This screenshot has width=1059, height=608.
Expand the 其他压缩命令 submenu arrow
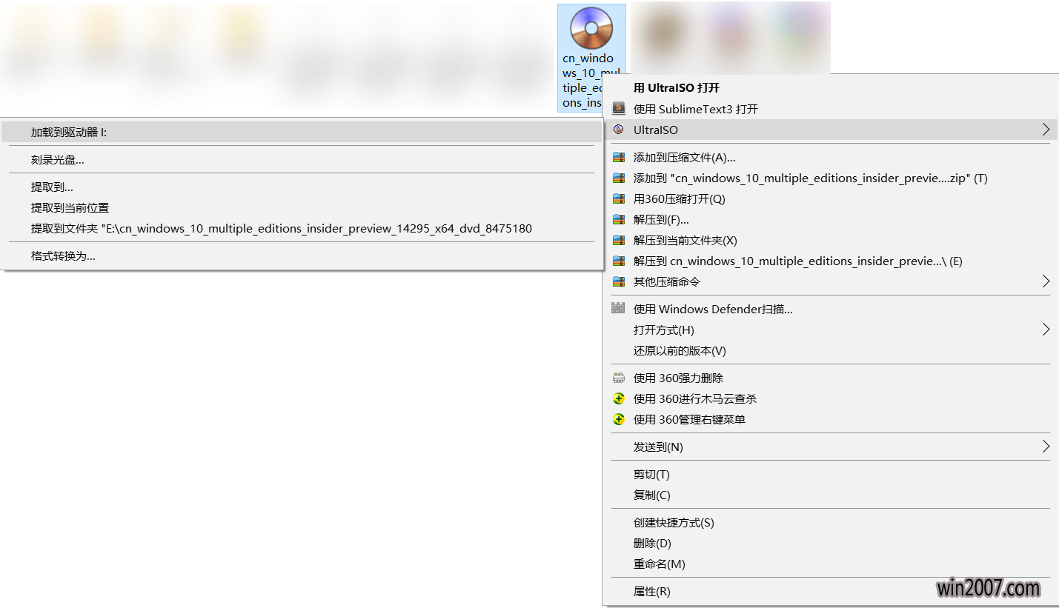tap(1046, 281)
